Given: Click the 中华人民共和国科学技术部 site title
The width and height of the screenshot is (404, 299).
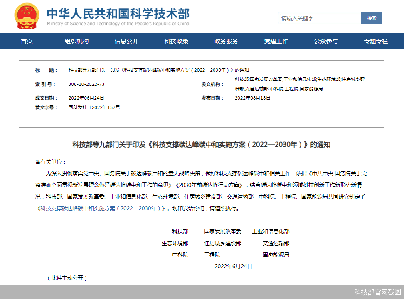Looking at the screenshot, I should (x=118, y=14).
